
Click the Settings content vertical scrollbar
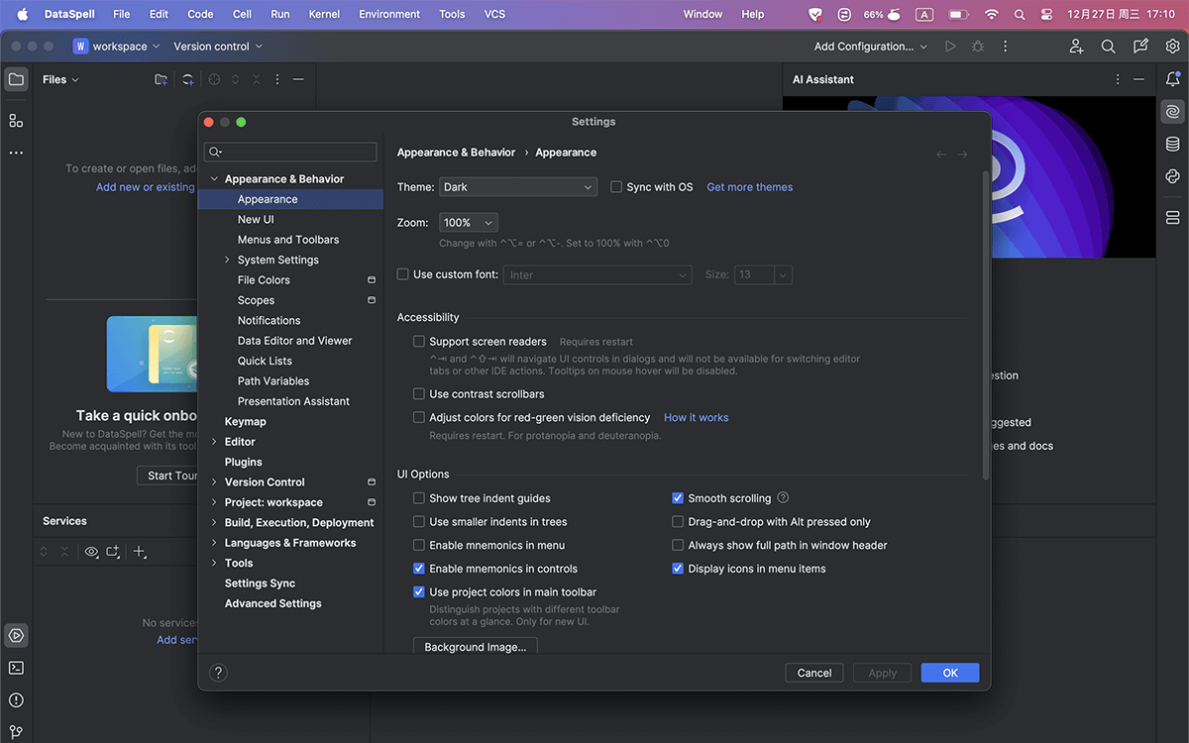tap(985, 325)
